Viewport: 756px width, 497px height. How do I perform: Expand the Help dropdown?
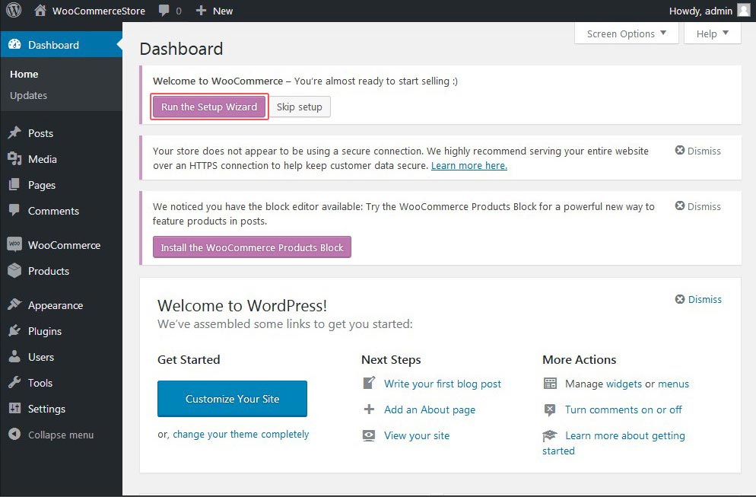coord(712,33)
